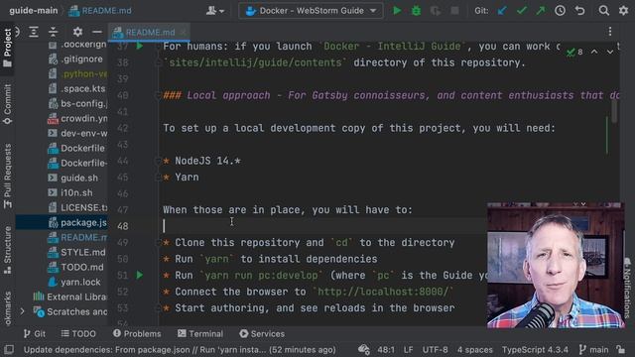Select the LICENSE.txt file

77,207
